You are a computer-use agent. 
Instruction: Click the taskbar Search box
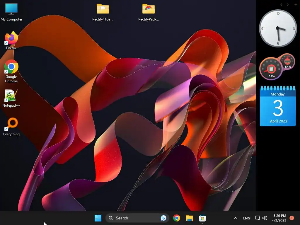point(137,218)
